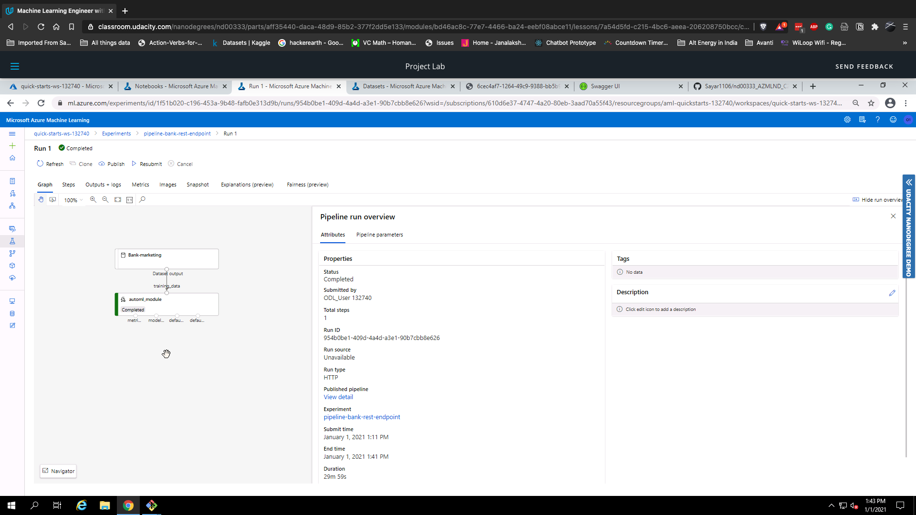916x515 pixels.
Task: Open published pipeline View detail link
Action: [338, 397]
